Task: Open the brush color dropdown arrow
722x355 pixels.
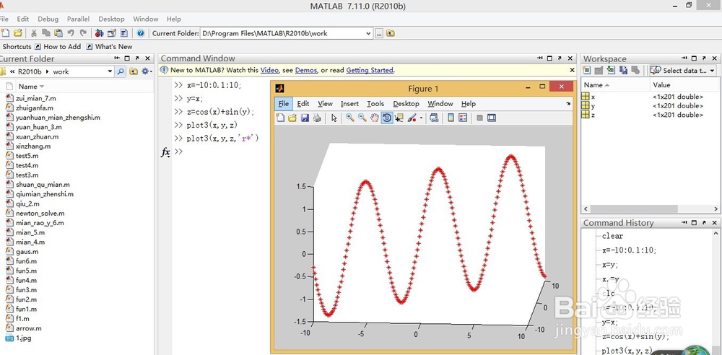Action: tap(421, 118)
